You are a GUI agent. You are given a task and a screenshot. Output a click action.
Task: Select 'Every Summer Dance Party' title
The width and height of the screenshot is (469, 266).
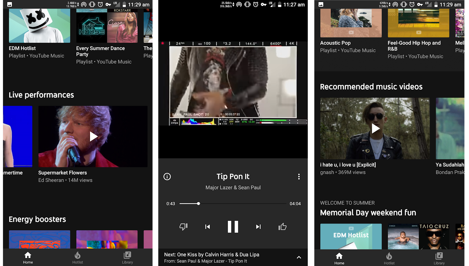point(101,51)
